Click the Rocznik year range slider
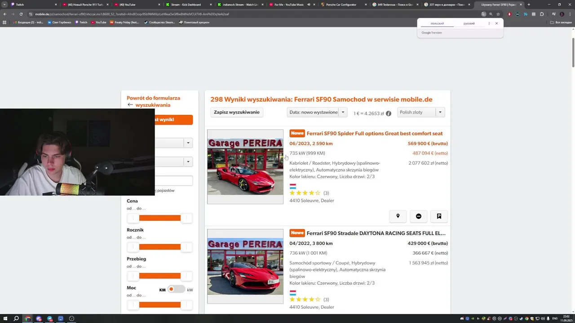 coord(159,247)
